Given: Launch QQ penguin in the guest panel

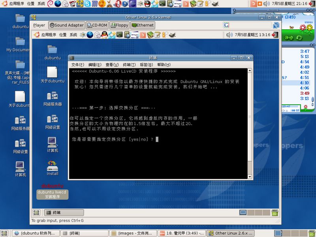Looking at the screenshot, I should tap(104, 35).
